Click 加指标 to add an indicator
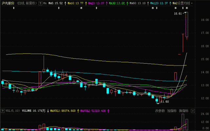 (172, 111)
